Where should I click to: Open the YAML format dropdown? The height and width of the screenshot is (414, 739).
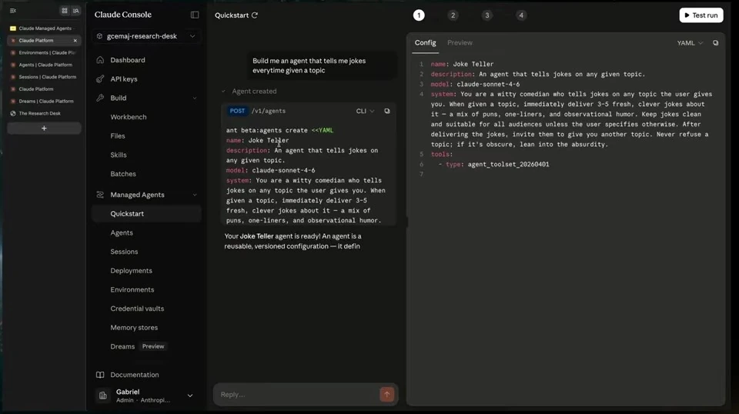[690, 43]
